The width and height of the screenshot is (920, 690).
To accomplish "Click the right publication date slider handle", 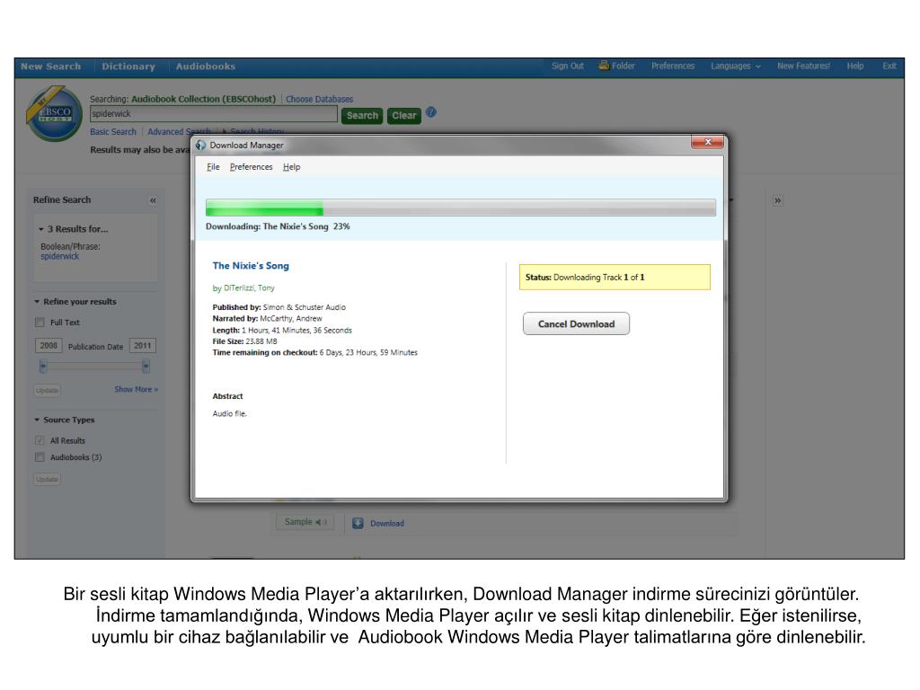I will point(146,367).
